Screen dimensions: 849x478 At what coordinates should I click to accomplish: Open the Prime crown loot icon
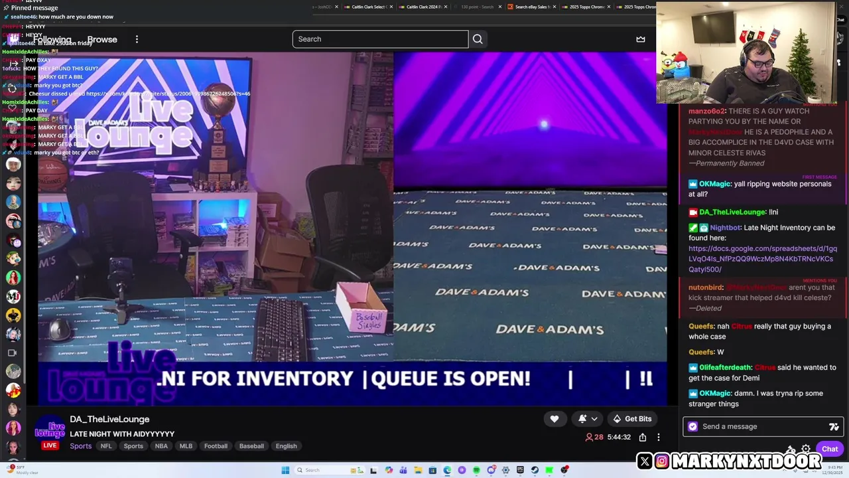pos(641,39)
